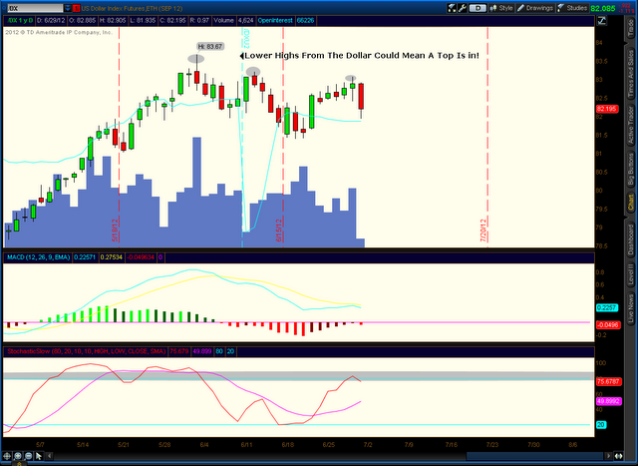Open the Level II sidebar tab
638x466 pixels.
[x=631, y=273]
